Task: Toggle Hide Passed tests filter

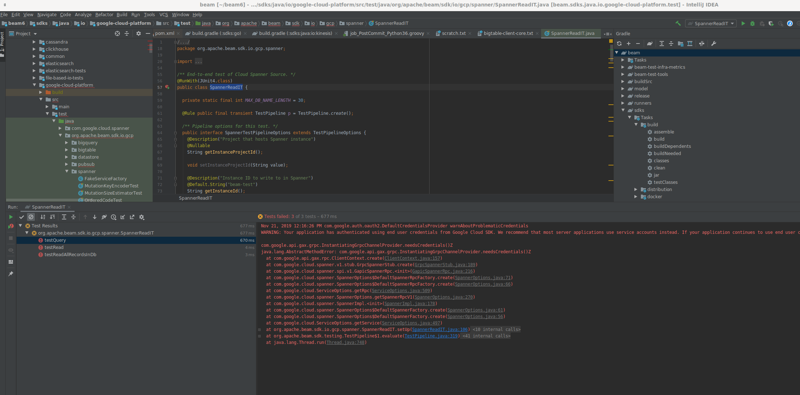Action: coord(22,217)
